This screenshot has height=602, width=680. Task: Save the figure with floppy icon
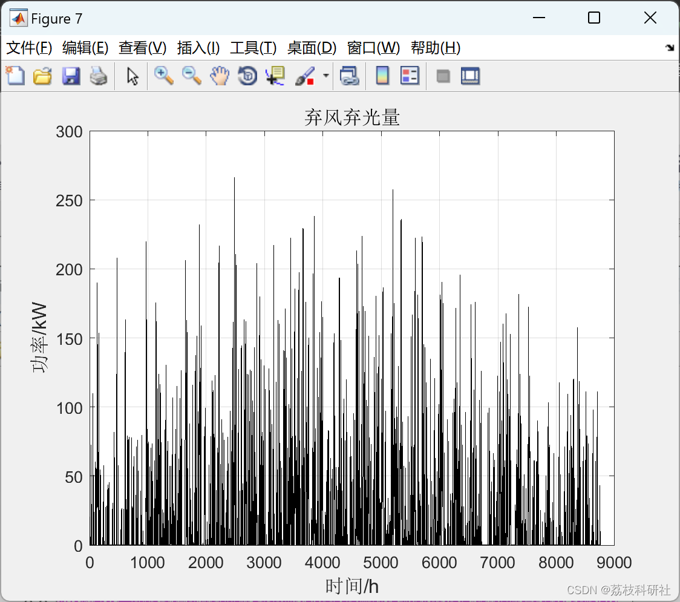(71, 76)
